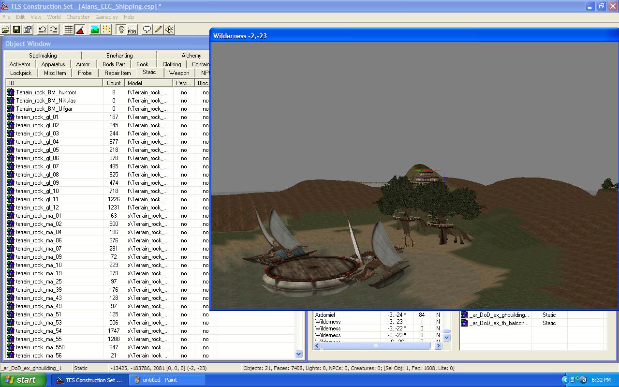Viewport: 619px width, 387px height.
Task: Open the Edit menu
Action: (20, 17)
